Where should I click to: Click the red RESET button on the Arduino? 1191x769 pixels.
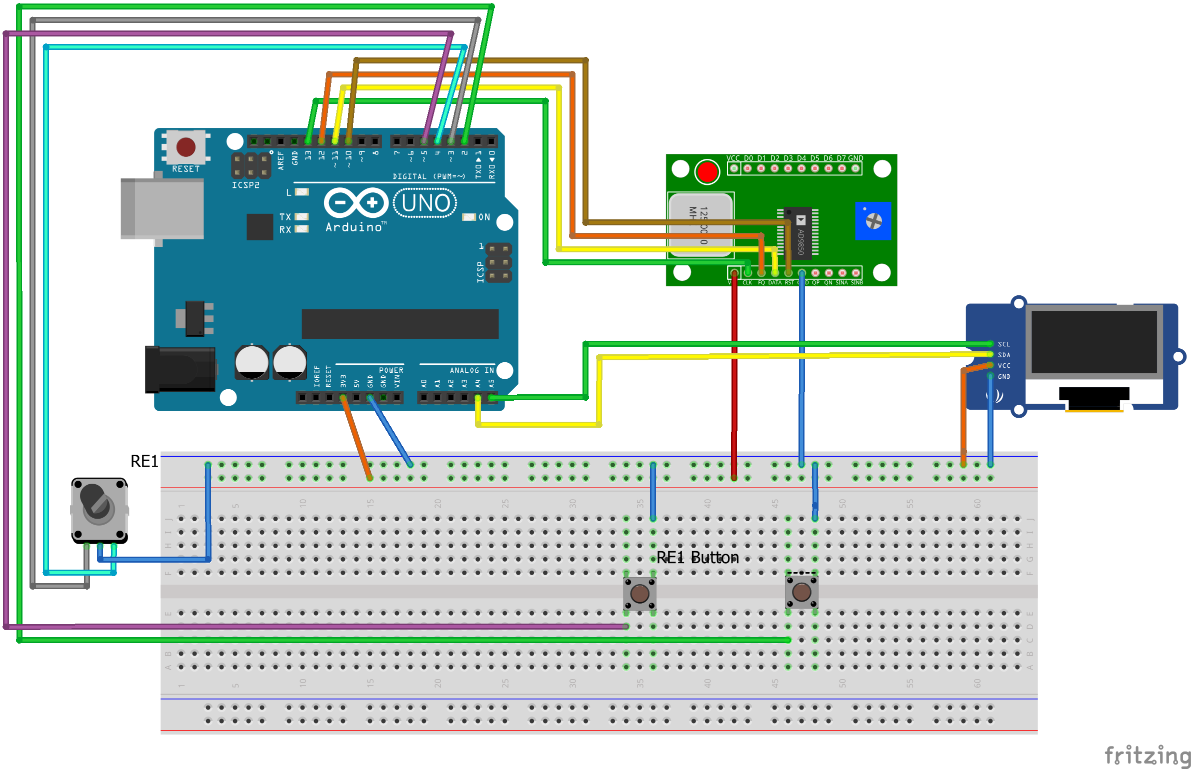(x=185, y=147)
